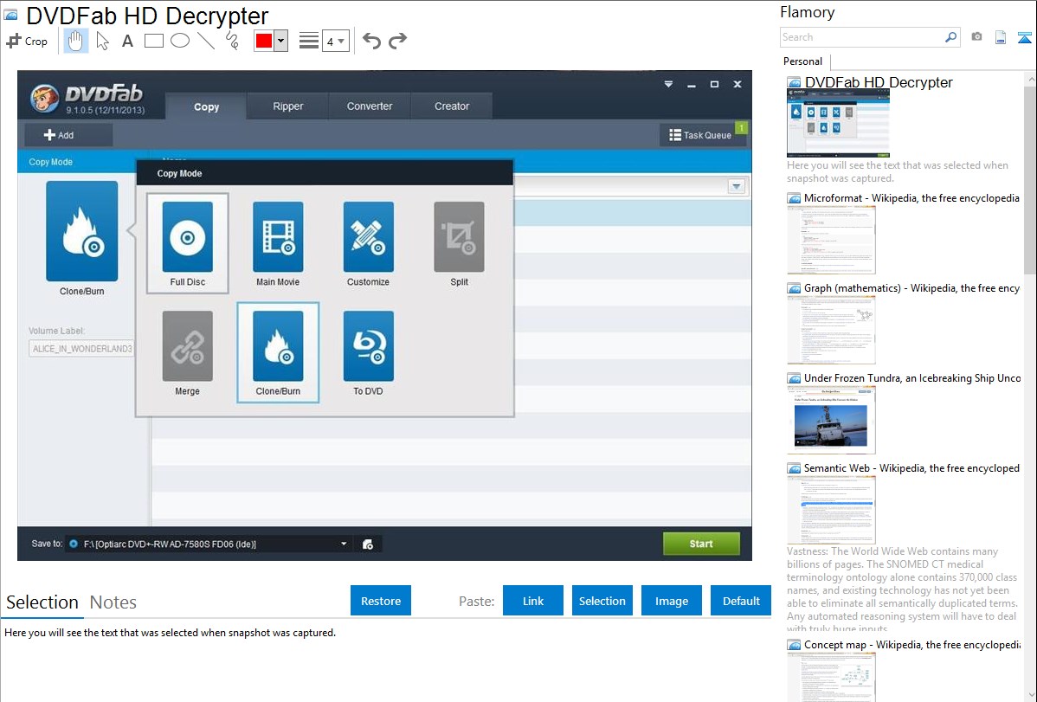The height and width of the screenshot is (702, 1037).
Task: Open the DVDFab HD Decrypter snapshot thumbnail
Action: click(838, 123)
